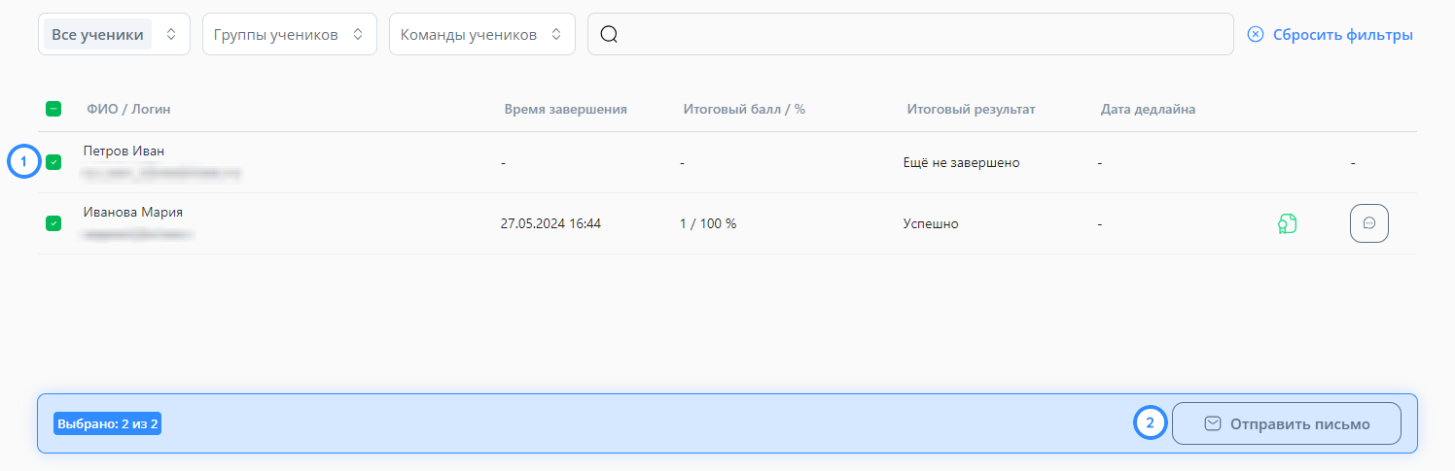
Task: Toggle the select-all checkbox in the table header
Action: point(53,109)
